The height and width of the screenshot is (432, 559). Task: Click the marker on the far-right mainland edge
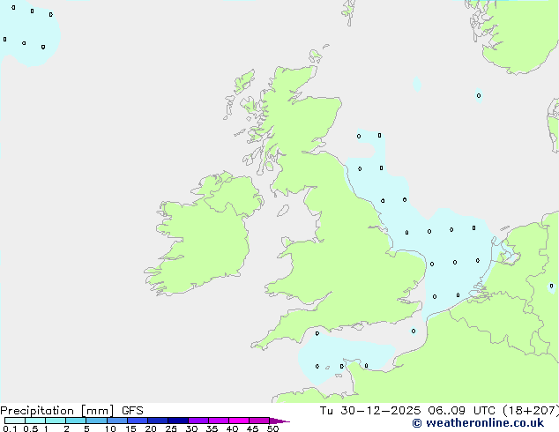pos(551,286)
